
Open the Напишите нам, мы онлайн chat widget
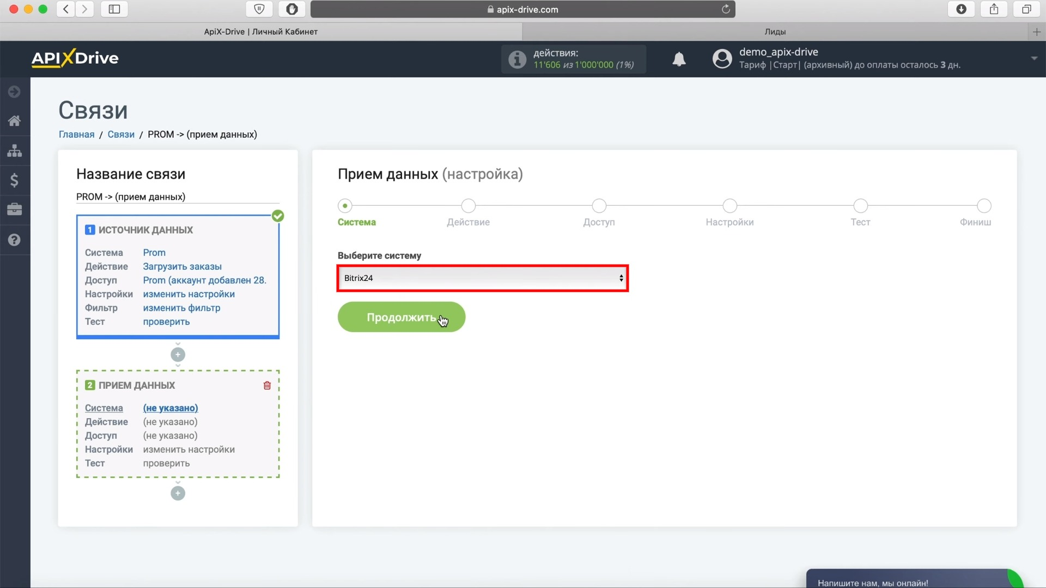click(915, 579)
